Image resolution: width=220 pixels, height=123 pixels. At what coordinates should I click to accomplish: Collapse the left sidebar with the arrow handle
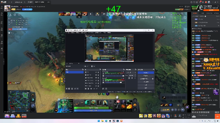point(4,61)
